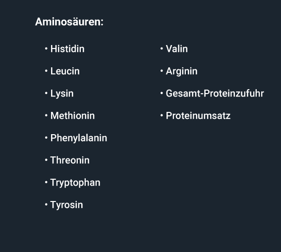Screen dimensions: 281x252
Task: Click the Proteinumsatz item
Action: tap(198, 116)
